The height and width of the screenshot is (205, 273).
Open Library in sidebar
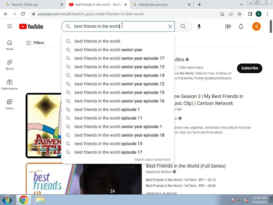point(10,104)
